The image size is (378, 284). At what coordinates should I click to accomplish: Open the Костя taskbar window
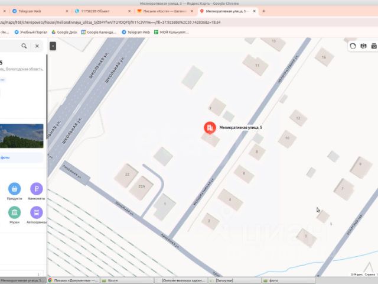127,280
